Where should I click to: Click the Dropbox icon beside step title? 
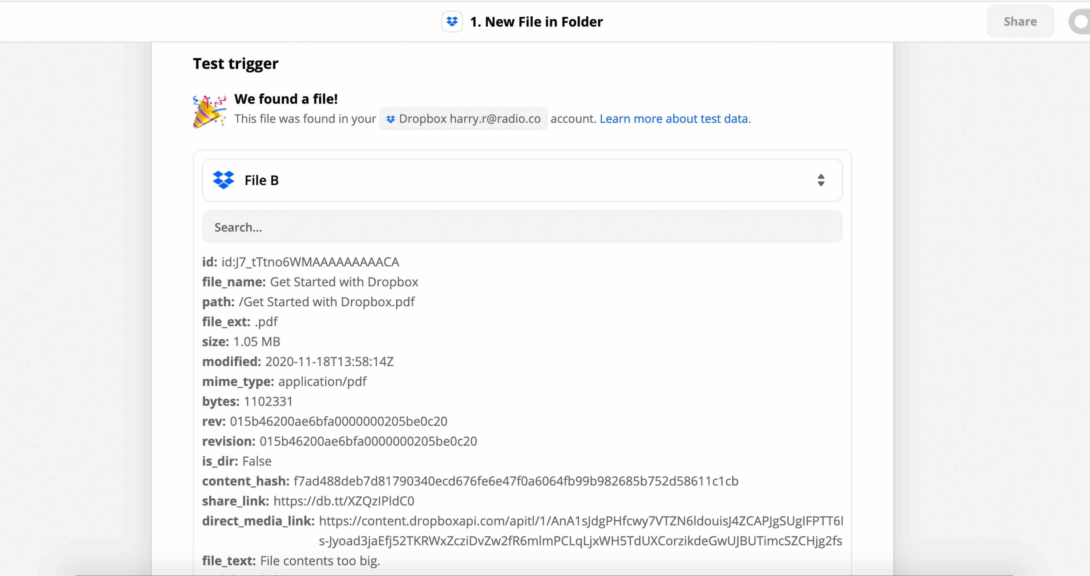(452, 21)
